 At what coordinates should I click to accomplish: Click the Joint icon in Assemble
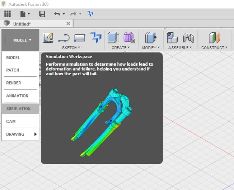pyautogui.click(x=188, y=37)
